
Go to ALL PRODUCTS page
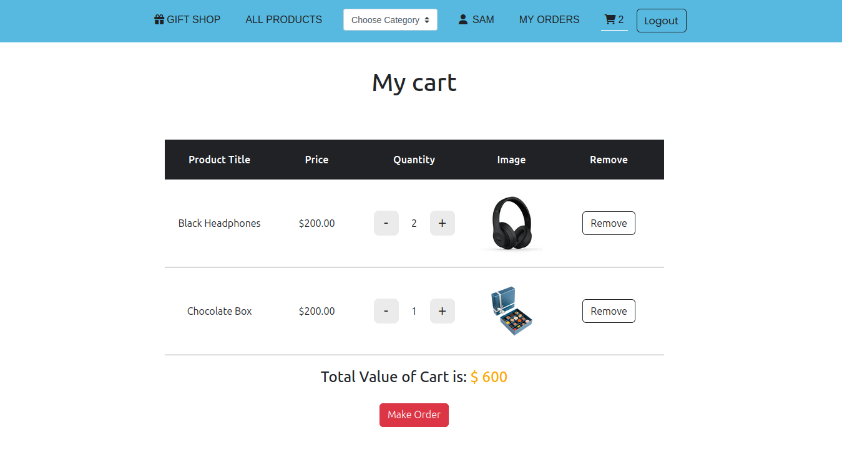[x=283, y=19]
